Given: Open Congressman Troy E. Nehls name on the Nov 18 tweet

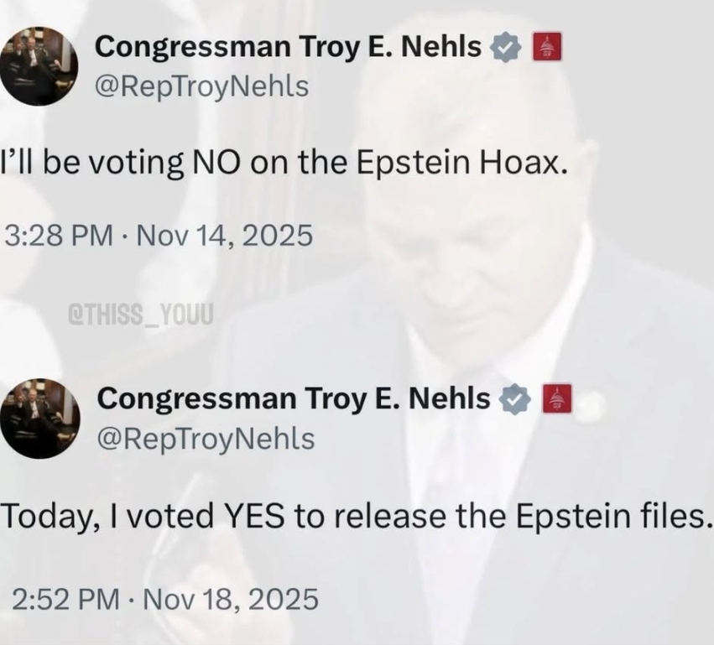Looking at the screenshot, I should pyautogui.click(x=294, y=399).
